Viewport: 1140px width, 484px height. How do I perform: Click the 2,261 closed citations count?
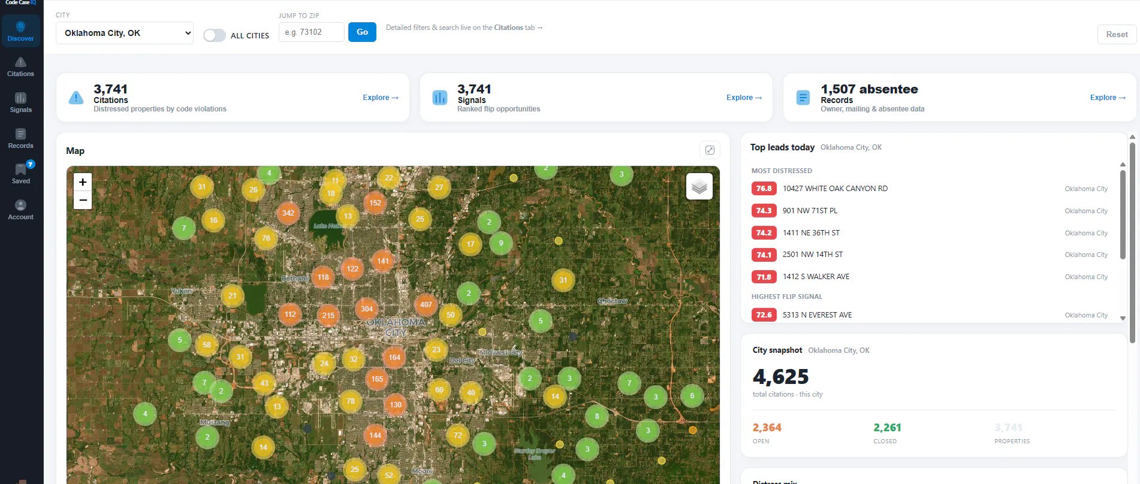pyautogui.click(x=887, y=428)
